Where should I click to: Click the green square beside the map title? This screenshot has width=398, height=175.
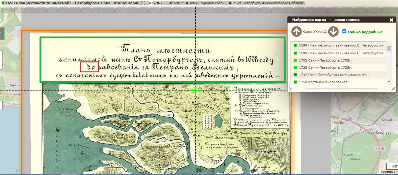click(x=3, y=3)
